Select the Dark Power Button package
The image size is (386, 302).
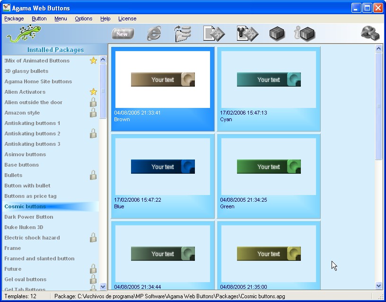click(x=51, y=217)
